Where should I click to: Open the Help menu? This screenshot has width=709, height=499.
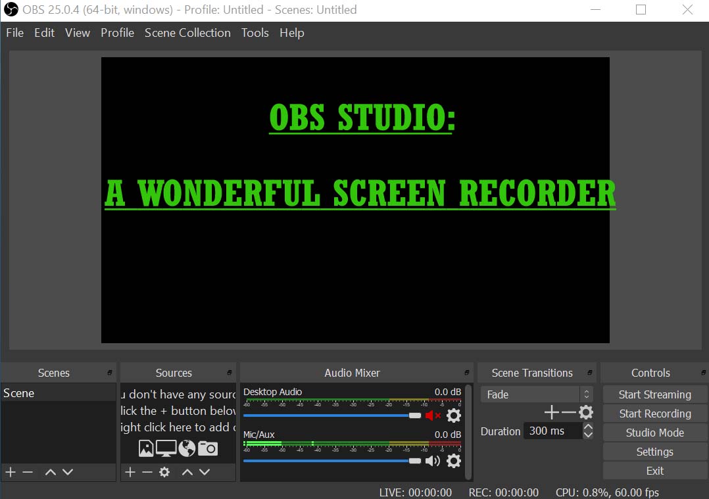[291, 33]
